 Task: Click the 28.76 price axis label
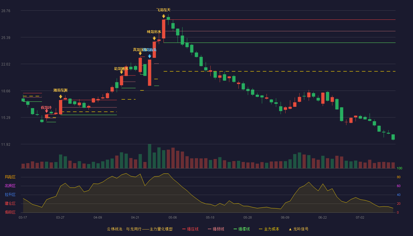point(6,11)
